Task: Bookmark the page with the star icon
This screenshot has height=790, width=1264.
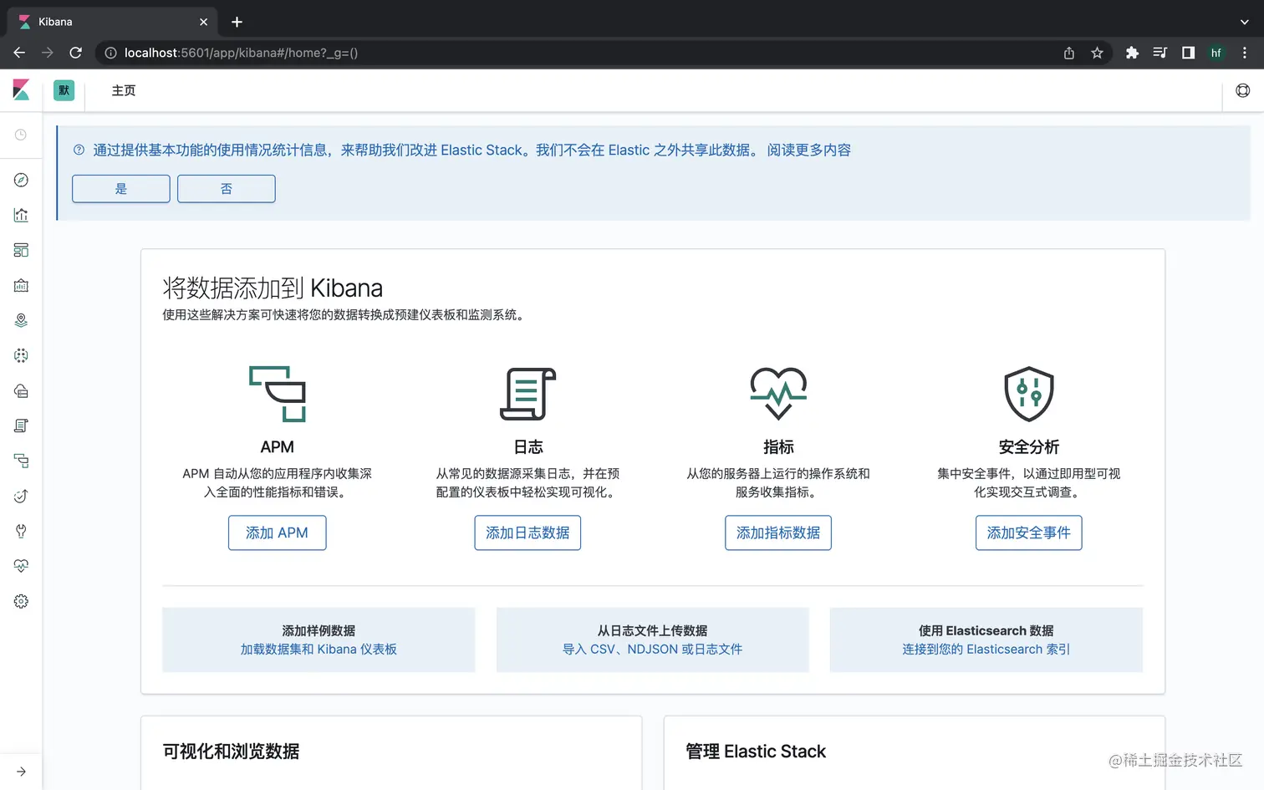Action: click(1097, 53)
